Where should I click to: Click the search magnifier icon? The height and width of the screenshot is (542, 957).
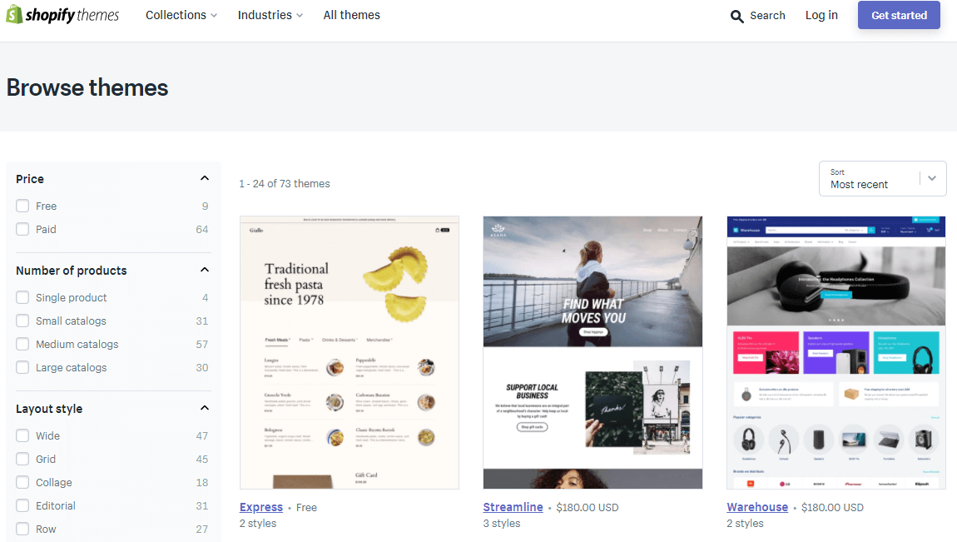pyautogui.click(x=736, y=17)
